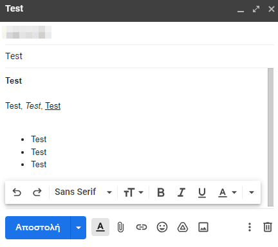
Task: Discard draft with trash icon
Action: point(268,227)
